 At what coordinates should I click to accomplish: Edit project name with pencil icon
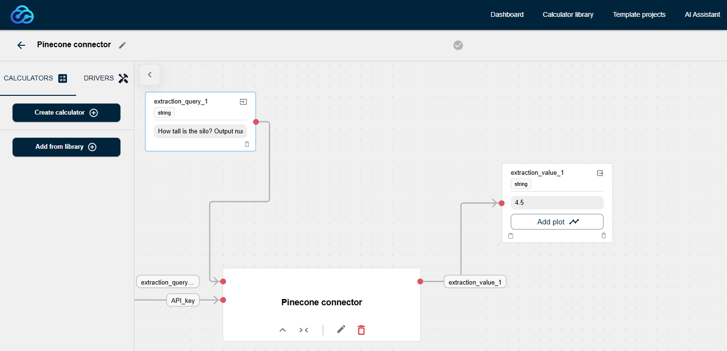pyautogui.click(x=122, y=45)
